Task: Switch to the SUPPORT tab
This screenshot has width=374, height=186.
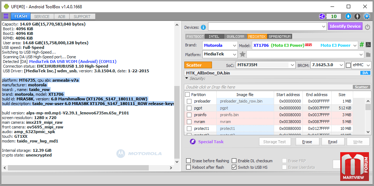Action: [82, 17]
